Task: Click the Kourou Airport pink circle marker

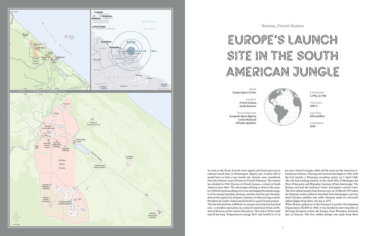Action: [x=48, y=57]
